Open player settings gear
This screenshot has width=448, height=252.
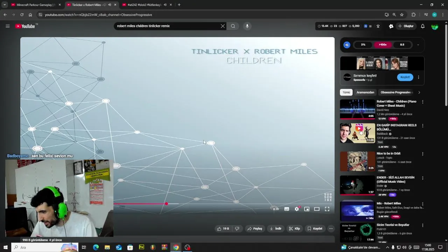pos(297,209)
